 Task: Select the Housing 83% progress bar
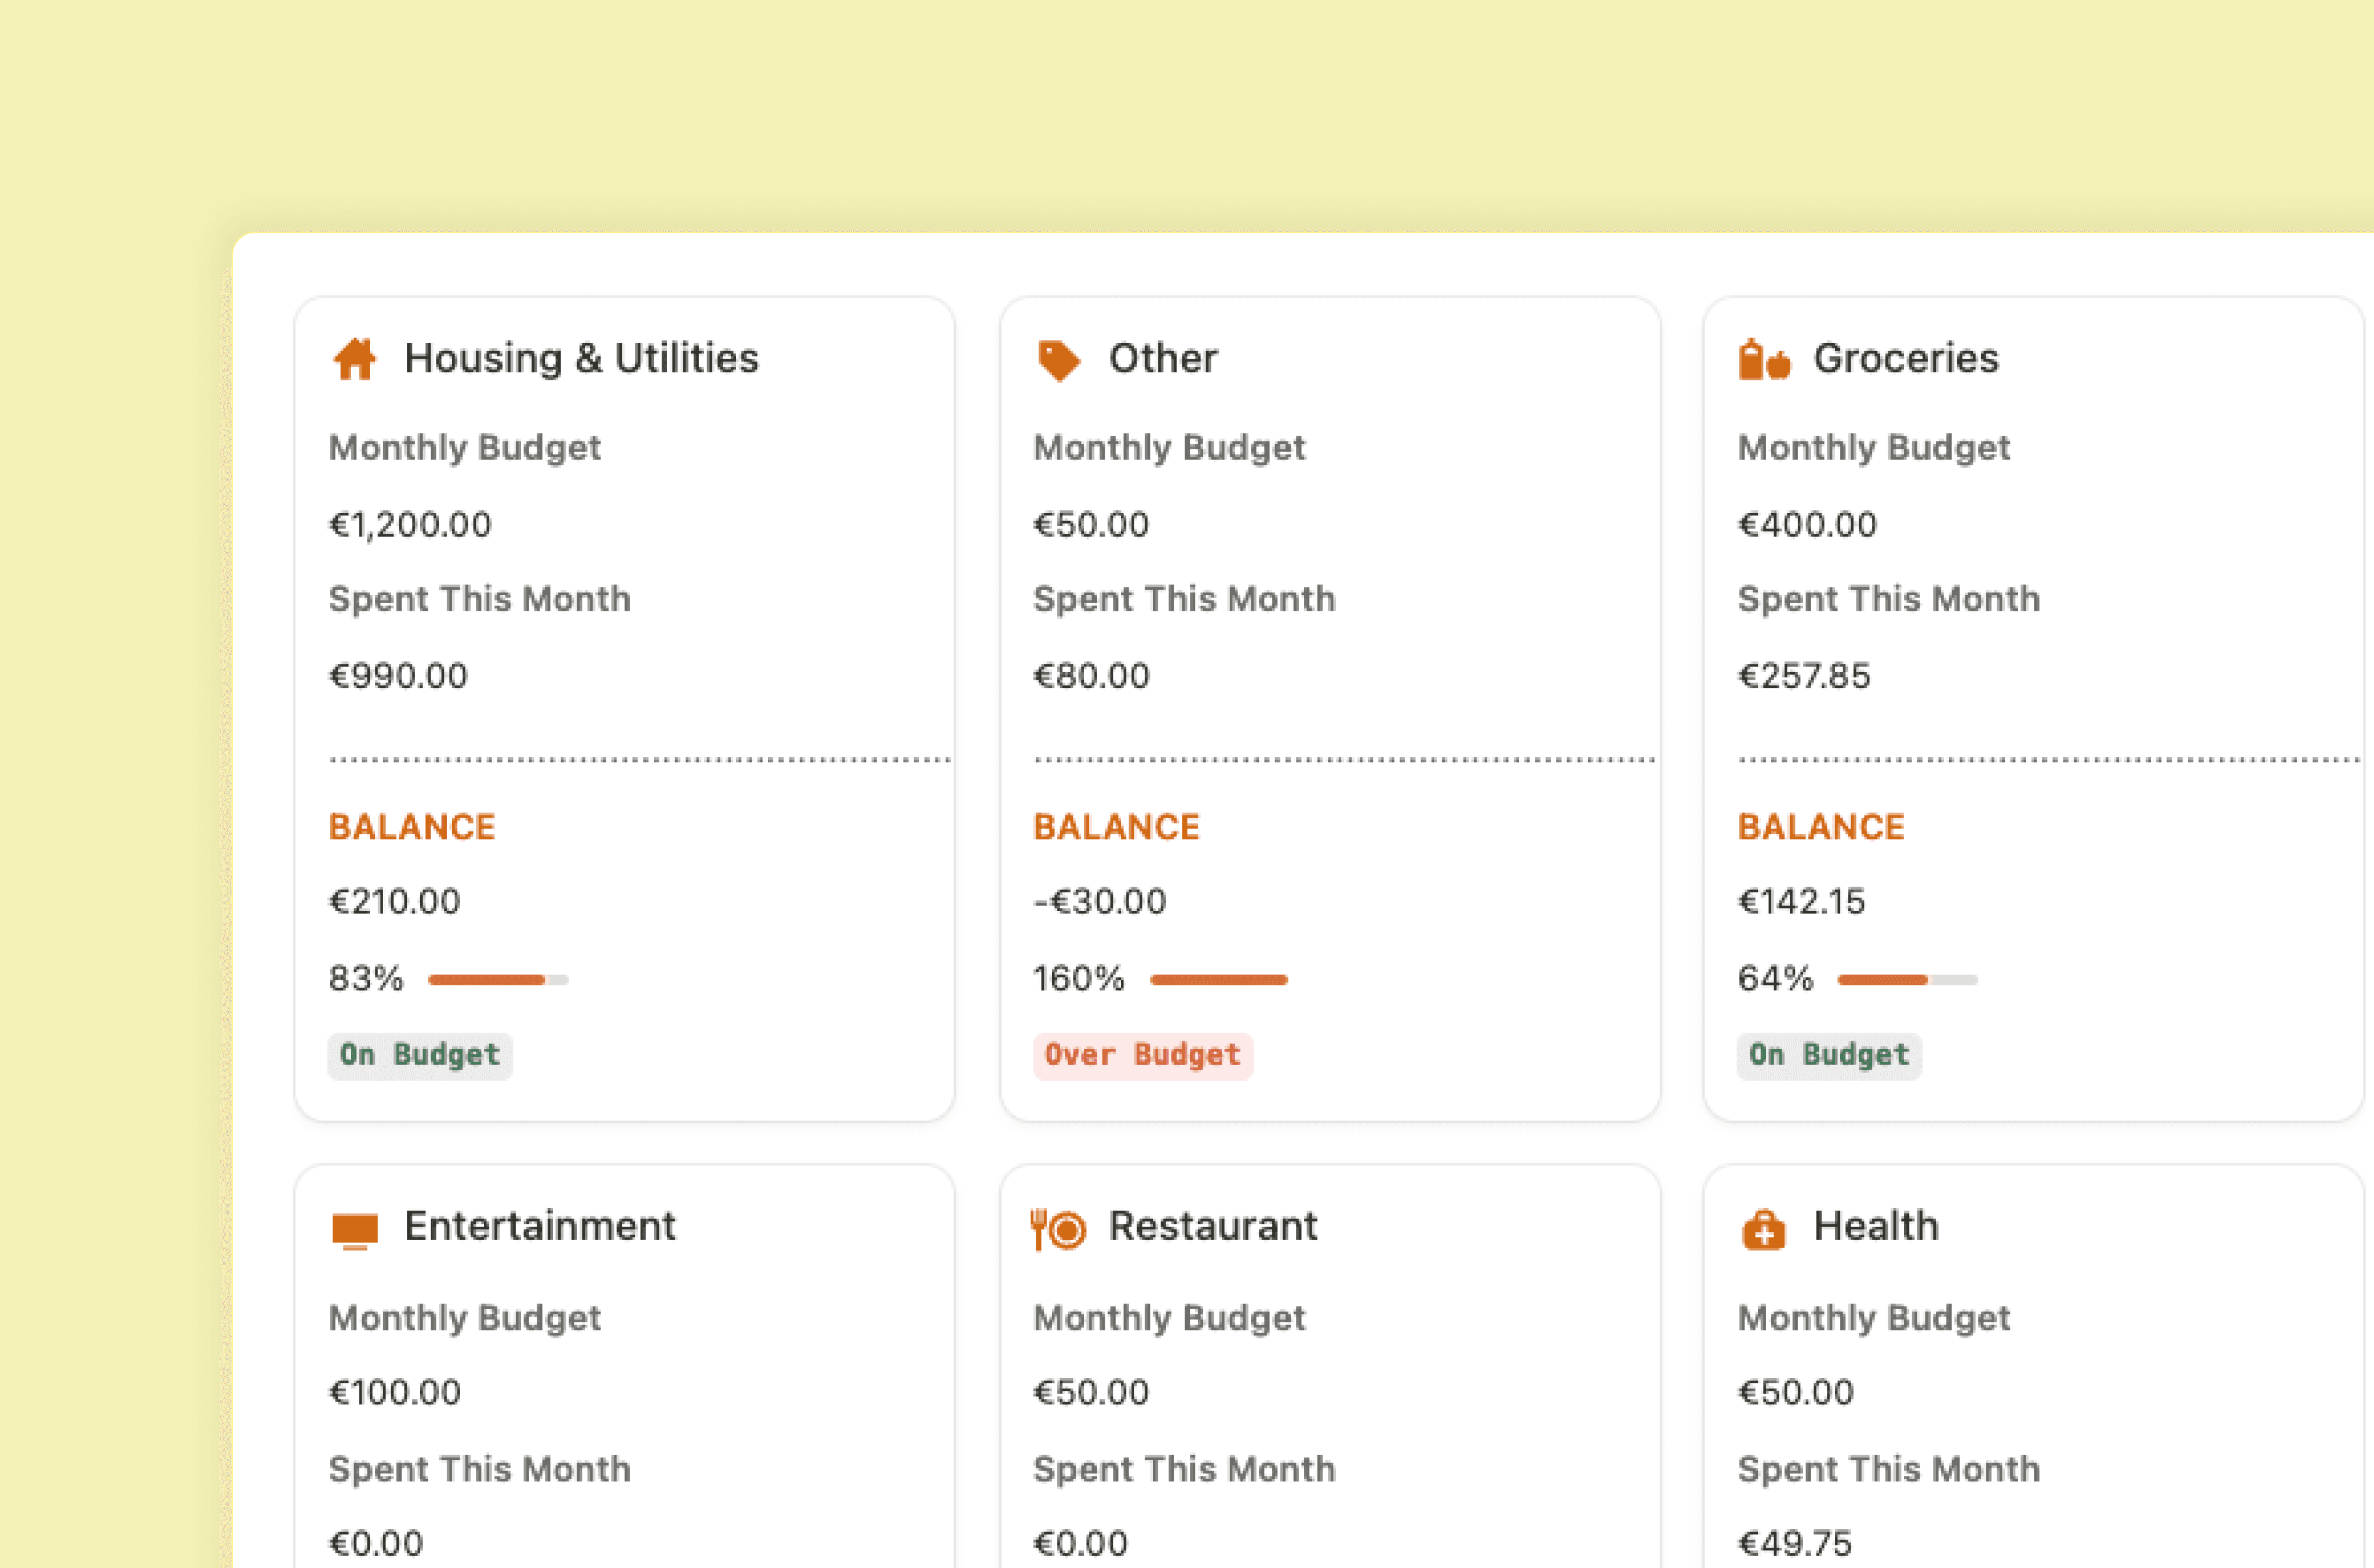tap(497, 980)
